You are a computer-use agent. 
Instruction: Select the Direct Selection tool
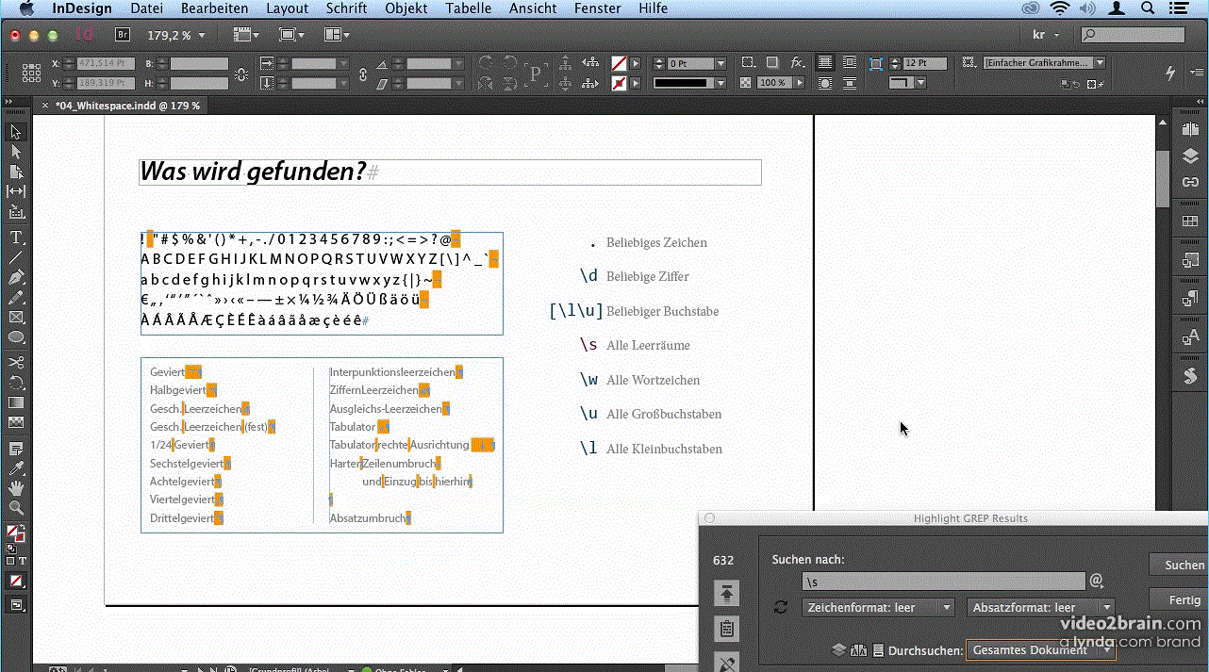(16, 152)
